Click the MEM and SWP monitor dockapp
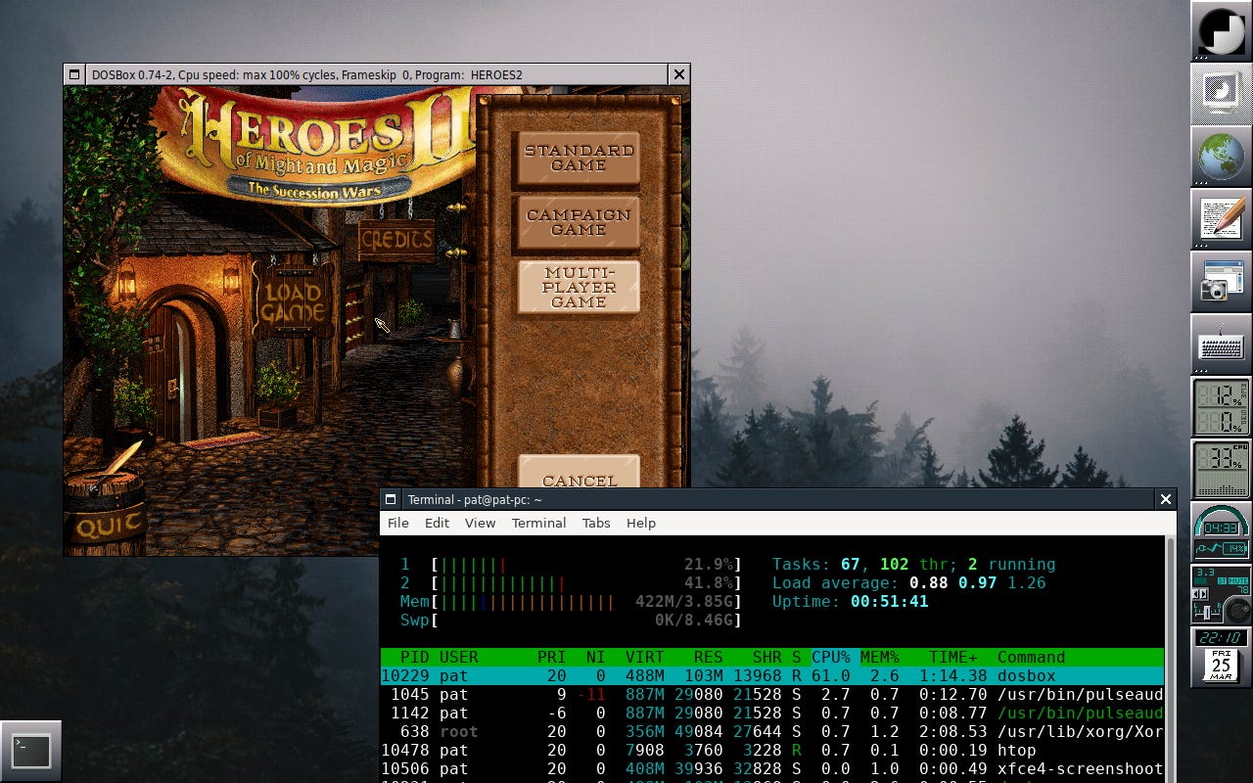 (1222, 407)
